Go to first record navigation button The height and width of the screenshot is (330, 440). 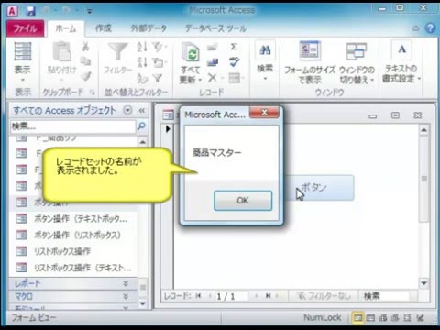198,296
